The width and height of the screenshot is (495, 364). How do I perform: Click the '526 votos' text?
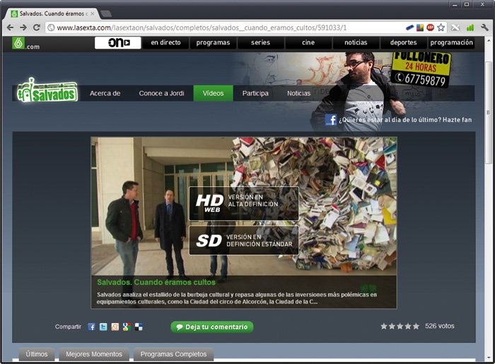coord(440,326)
